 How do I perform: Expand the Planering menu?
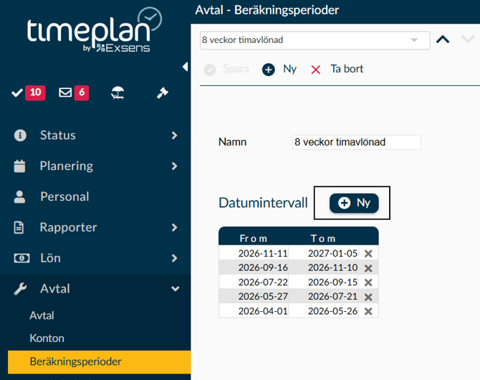95,166
